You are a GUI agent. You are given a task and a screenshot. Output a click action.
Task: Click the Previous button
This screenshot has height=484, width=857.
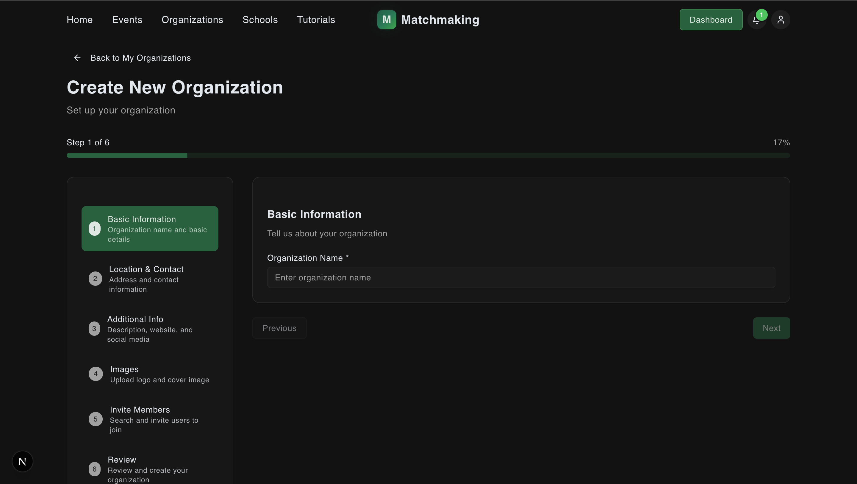click(x=279, y=328)
